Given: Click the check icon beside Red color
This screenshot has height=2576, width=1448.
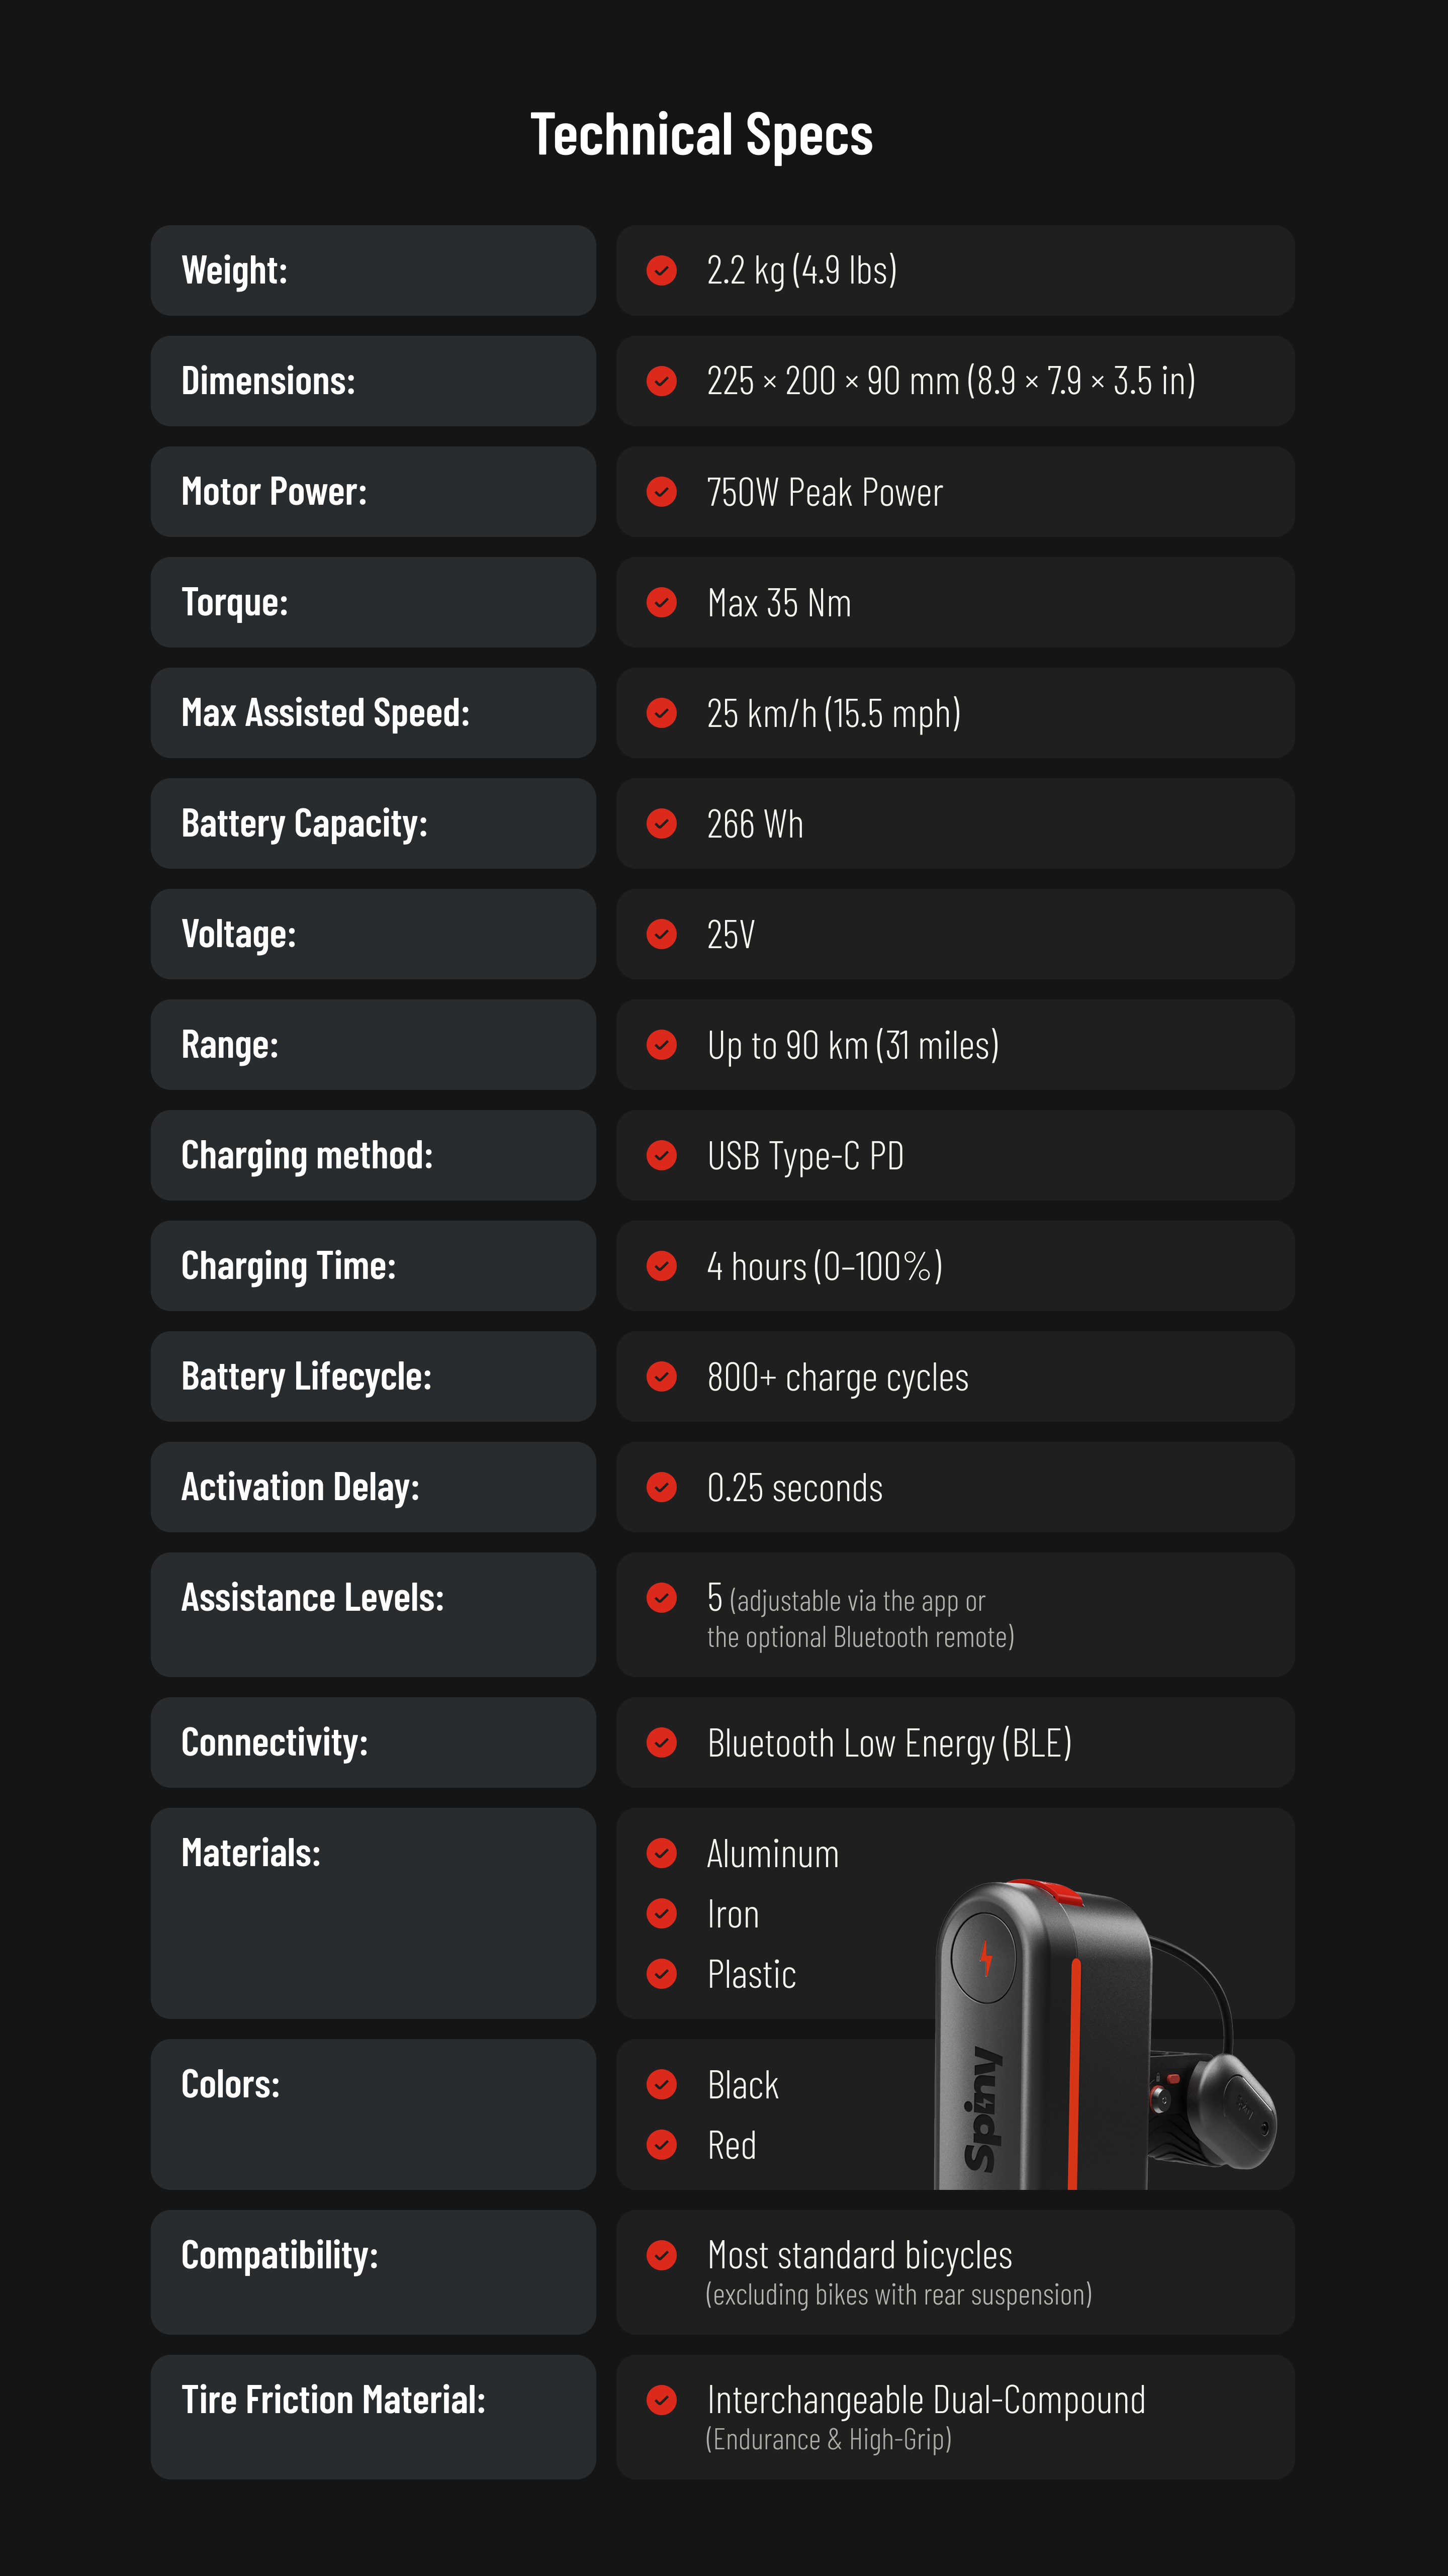Looking at the screenshot, I should [661, 2145].
